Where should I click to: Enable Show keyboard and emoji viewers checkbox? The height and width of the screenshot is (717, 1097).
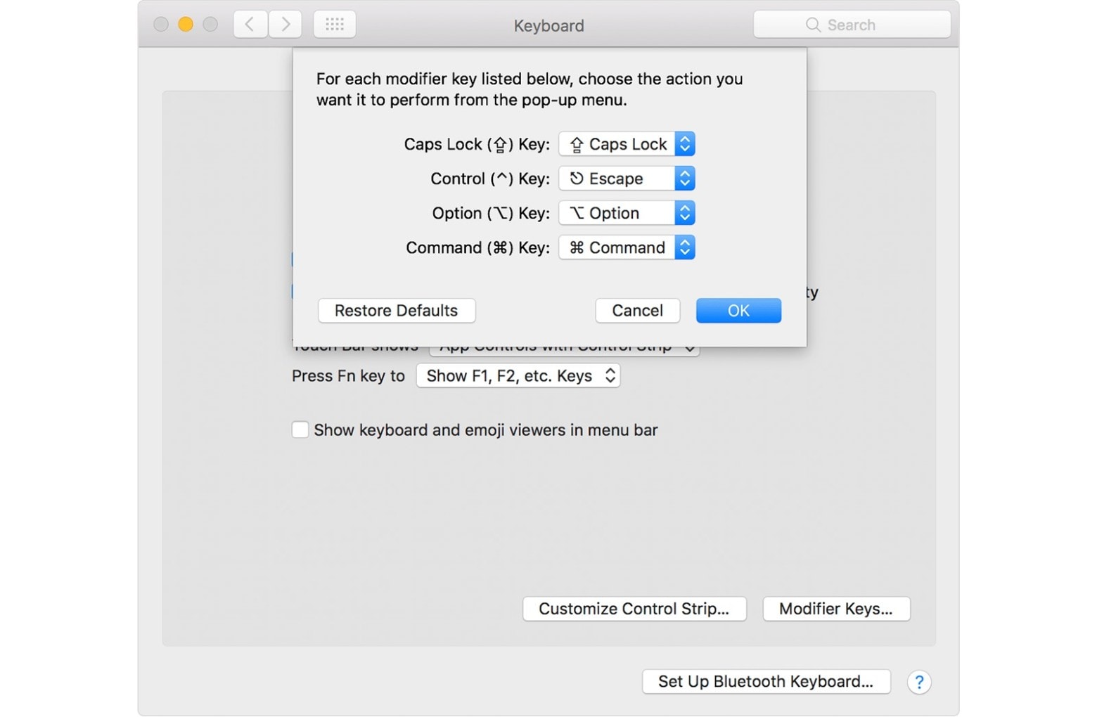(300, 429)
